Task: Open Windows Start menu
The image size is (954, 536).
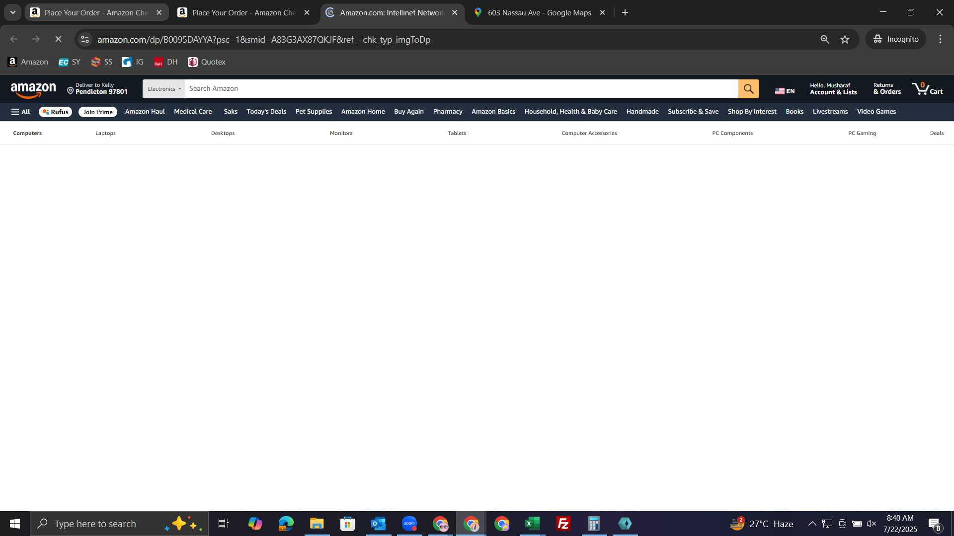Action: click(x=15, y=524)
